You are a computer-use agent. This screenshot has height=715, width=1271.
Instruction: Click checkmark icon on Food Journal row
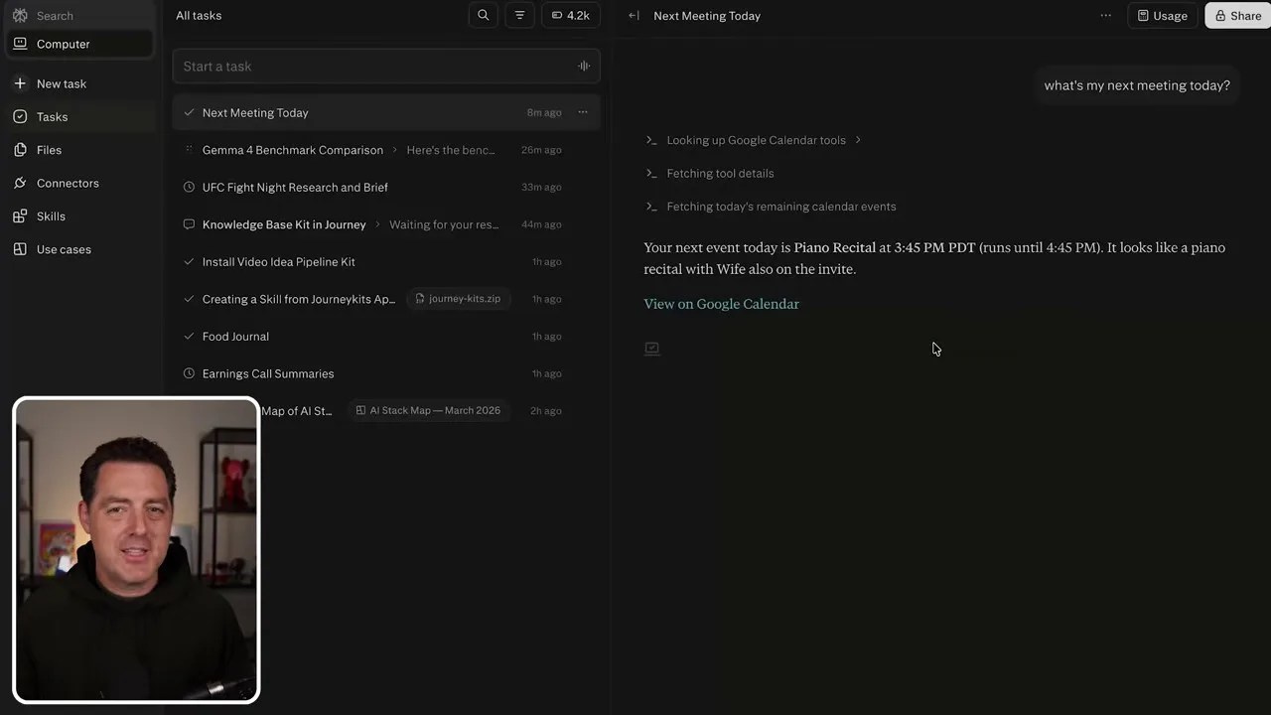189,337
